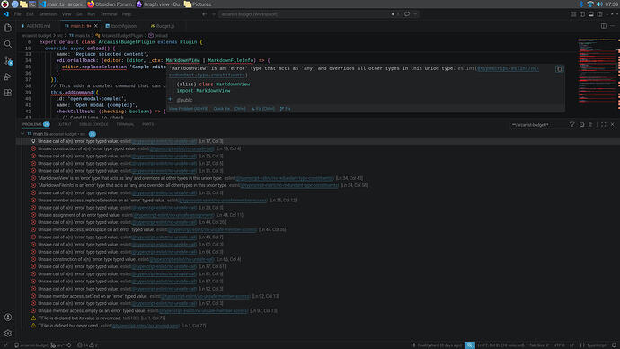Click the Tab Size setting in status bar
Image resolution: width=620 pixels, height=349 pixels.
tap(539, 345)
